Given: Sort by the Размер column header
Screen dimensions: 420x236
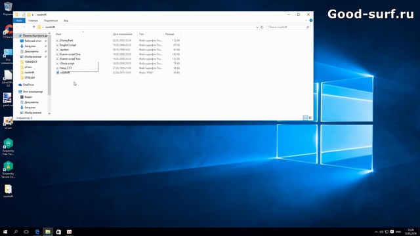Looking at the screenshot, I should [x=169, y=34].
